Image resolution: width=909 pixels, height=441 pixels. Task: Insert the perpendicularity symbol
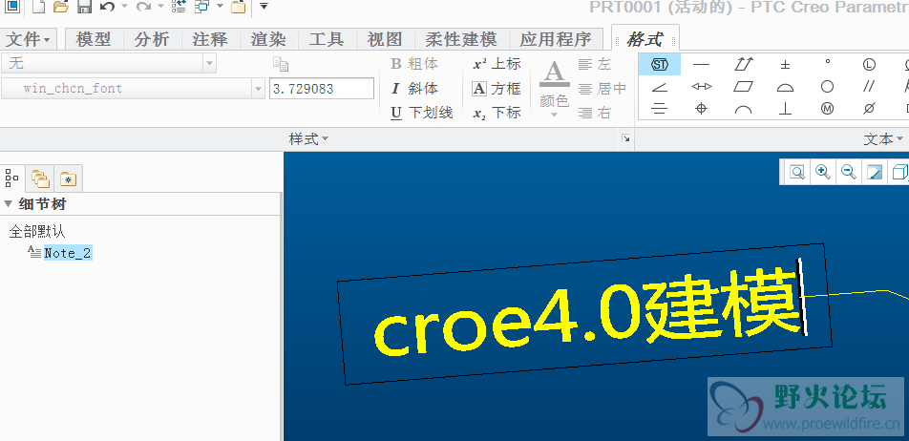click(786, 109)
